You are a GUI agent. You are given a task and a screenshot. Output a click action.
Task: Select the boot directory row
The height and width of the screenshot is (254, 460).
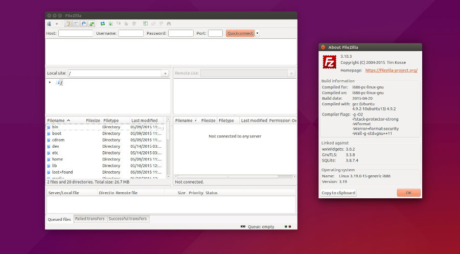coord(105,133)
